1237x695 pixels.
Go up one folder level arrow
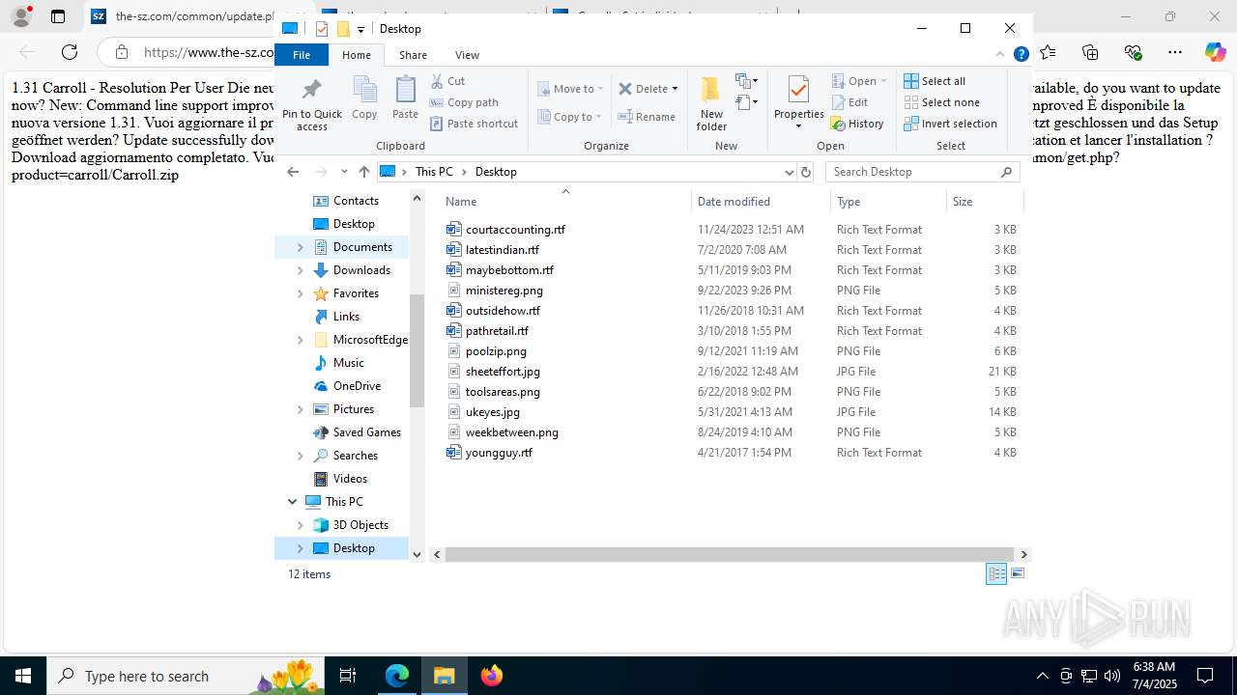tap(364, 172)
